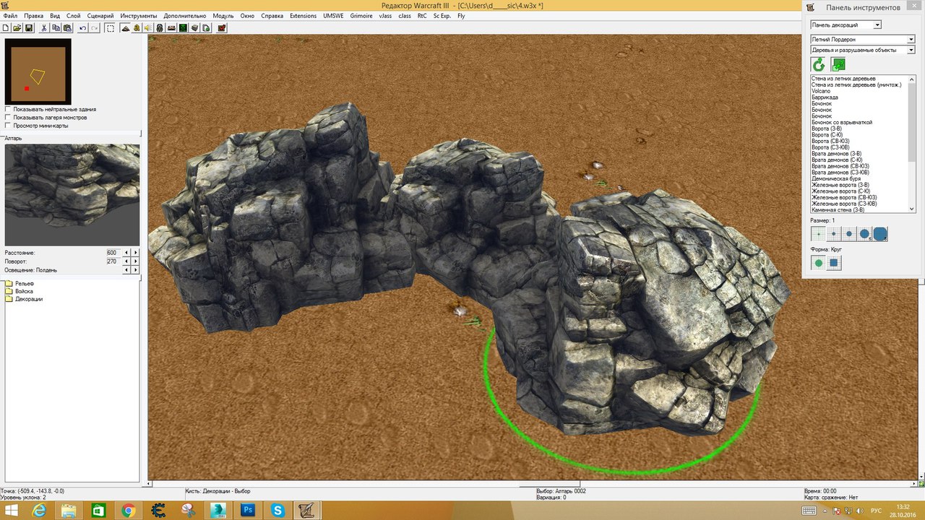This screenshot has width=925, height=520.
Task: Increase the Расстояние value with right arrow
Action: pyautogui.click(x=135, y=253)
